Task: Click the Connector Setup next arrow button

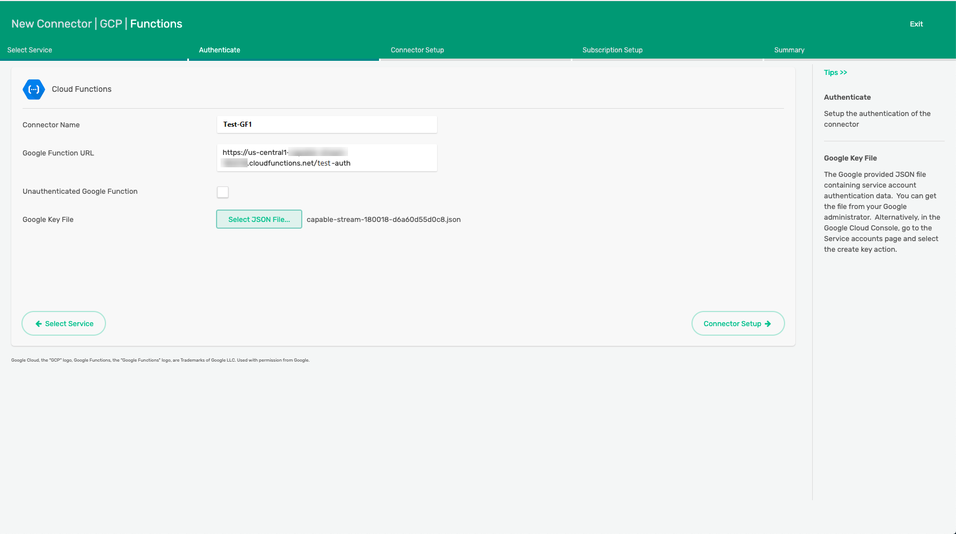Action: click(x=738, y=323)
